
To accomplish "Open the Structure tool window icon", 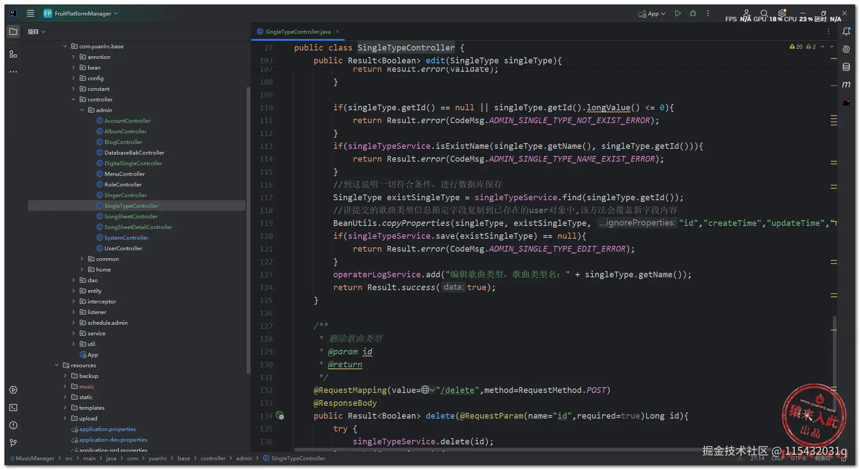I will (13, 54).
